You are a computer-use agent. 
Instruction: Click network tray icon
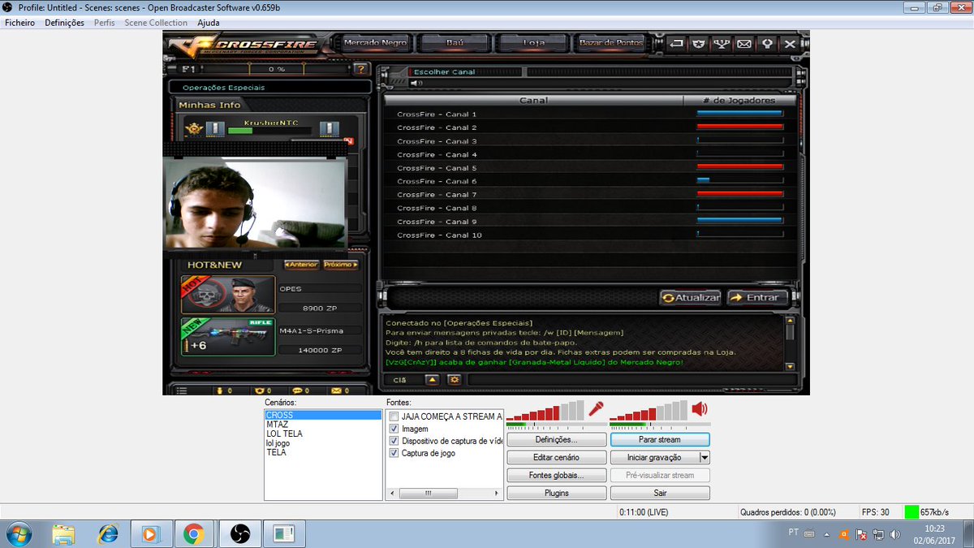tap(878, 534)
